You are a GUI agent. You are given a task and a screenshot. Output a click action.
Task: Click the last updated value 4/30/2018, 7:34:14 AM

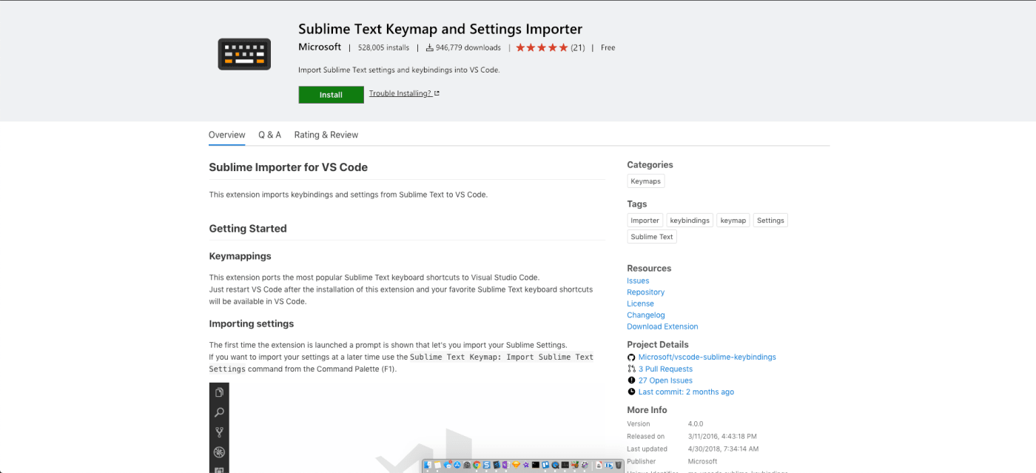click(x=723, y=449)
